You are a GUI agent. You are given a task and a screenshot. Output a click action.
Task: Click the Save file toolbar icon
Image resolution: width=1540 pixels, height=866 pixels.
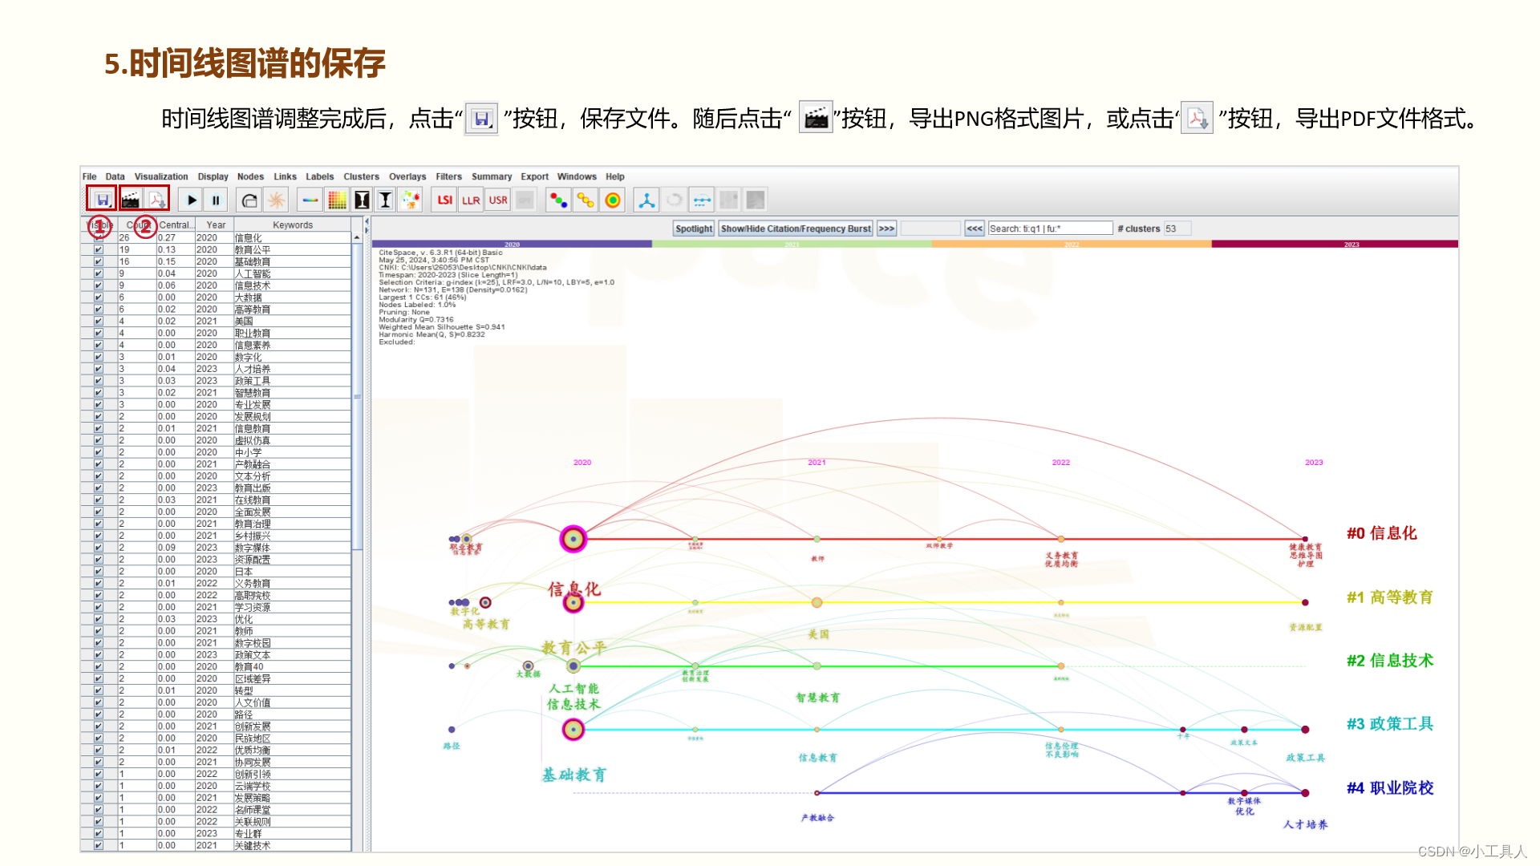pyautogui.click(x=102, y=200)
